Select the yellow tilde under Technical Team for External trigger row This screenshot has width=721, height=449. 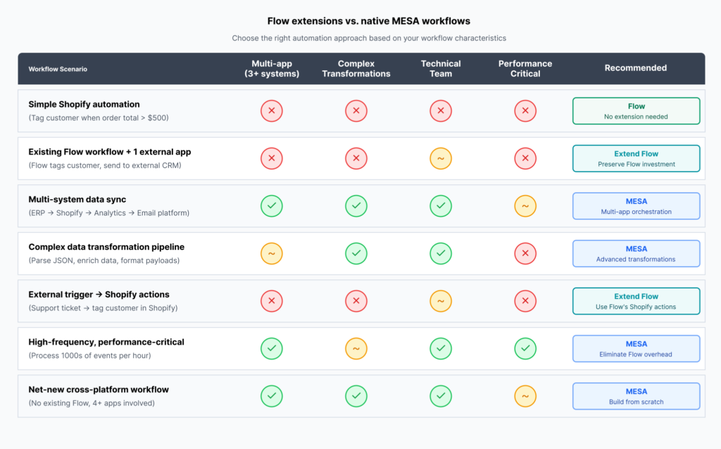[x=441, y=301]
